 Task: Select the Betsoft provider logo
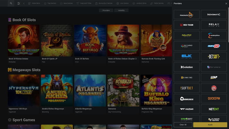tap(213, 56)
